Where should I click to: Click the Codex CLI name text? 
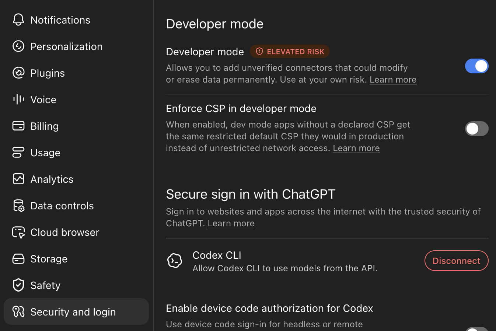click(217, 255)
